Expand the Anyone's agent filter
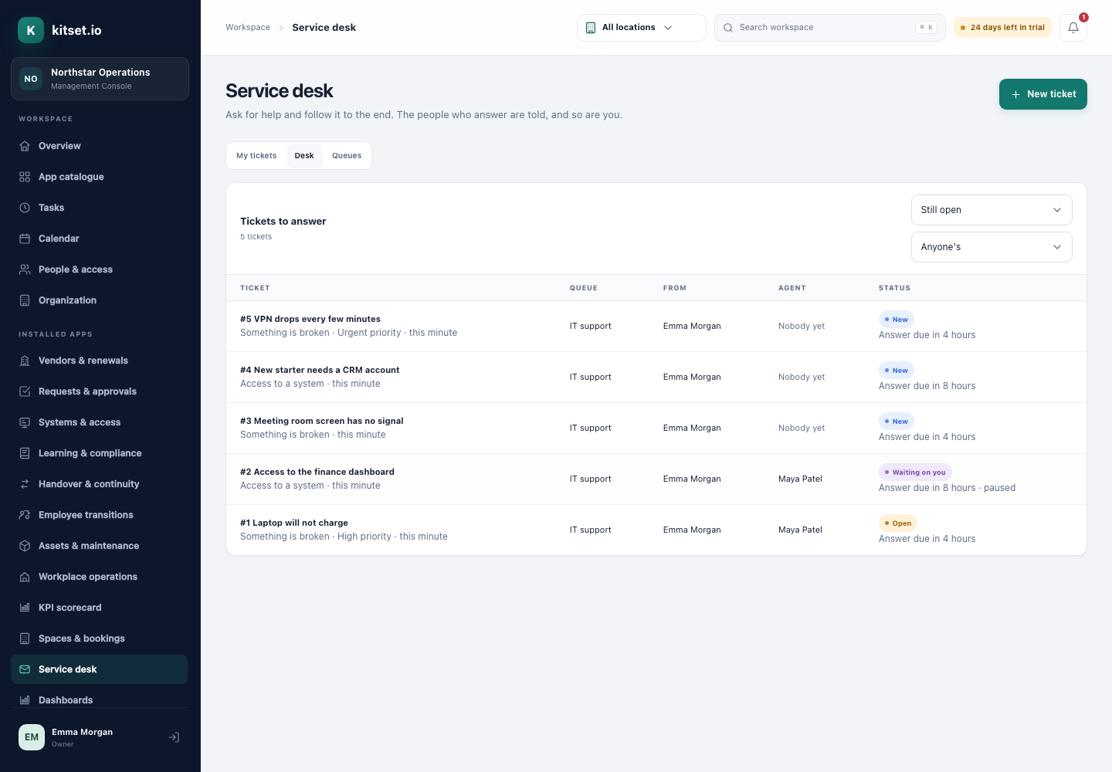Screen dimensions: 1112x772 [992, 247]
